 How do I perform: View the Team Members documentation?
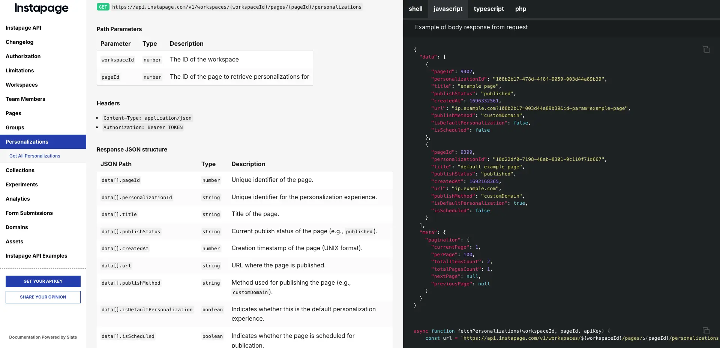[x=25, y=99]
